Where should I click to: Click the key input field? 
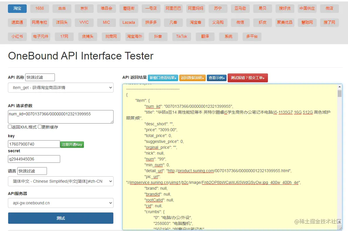coord(34,144)
